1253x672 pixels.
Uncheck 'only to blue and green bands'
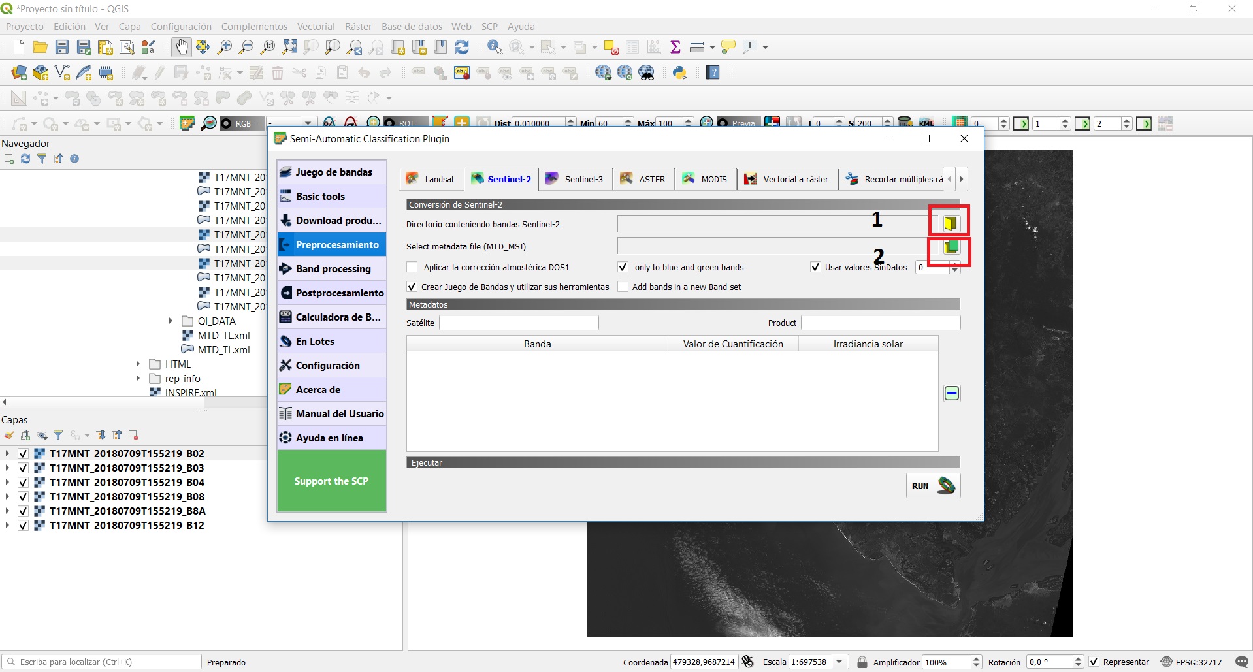623,267
